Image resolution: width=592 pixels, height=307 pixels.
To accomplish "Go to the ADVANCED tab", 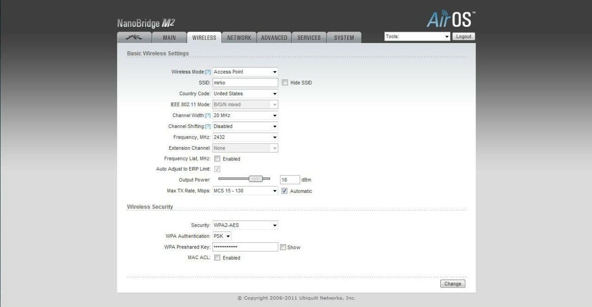I will pyautogui.click(x=274, y=38).
